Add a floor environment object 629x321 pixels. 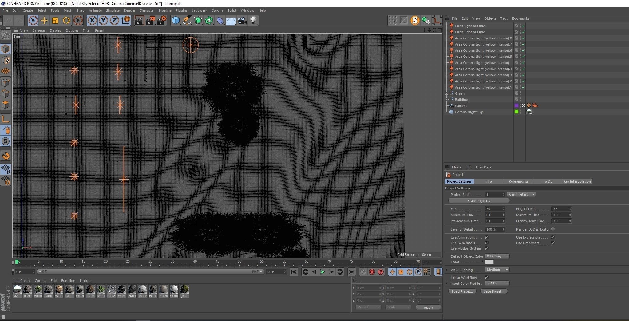click(x=231, y=21)
